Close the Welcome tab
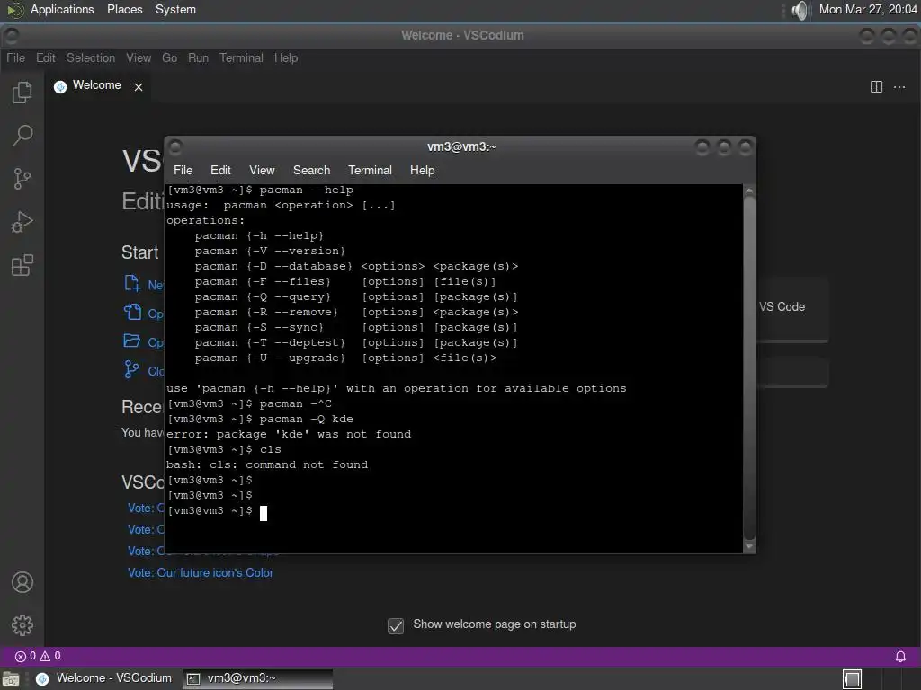Screen dimensions: 921x690 click(x=139, y=87)
